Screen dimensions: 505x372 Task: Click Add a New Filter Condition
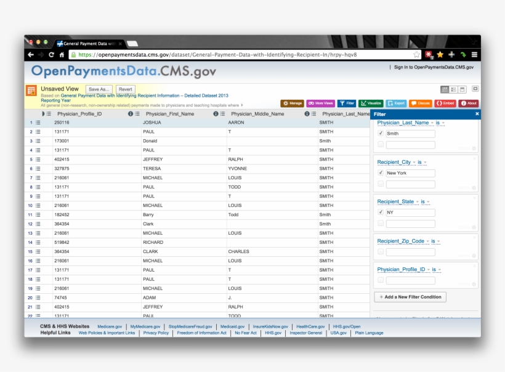pyautogui.click(x=410, y=296)
